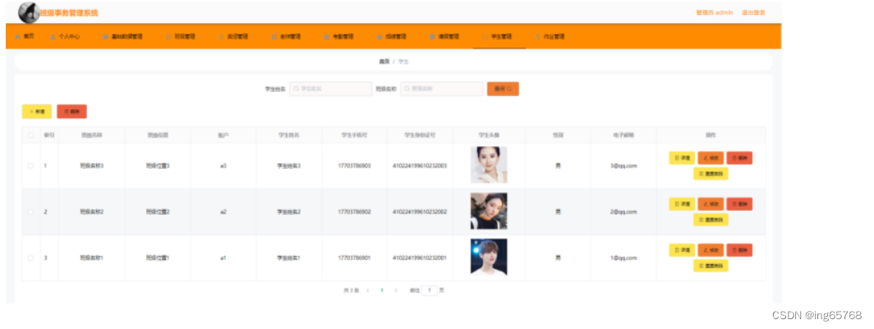Click the 退出登录 logout link
The image size is (874, 329).
coord(753,13)
